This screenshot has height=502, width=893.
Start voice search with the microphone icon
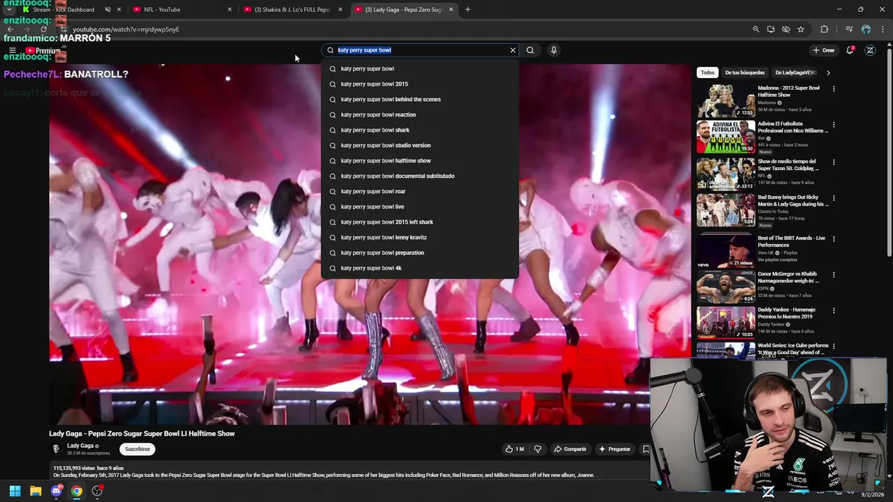tap(554, 50)
